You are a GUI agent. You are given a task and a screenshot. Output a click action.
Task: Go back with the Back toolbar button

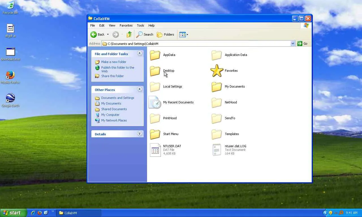98,34
